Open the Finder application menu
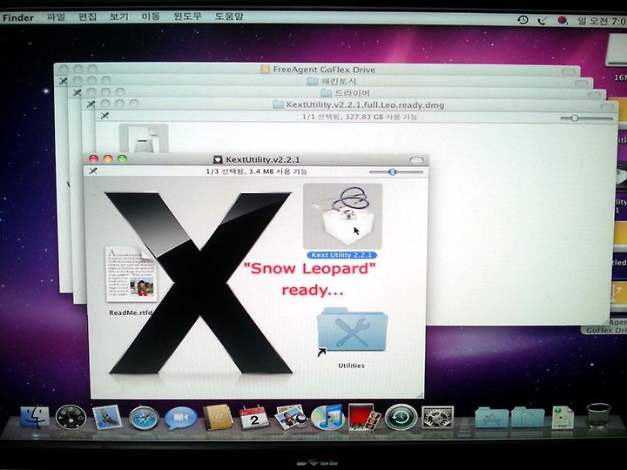 coord(18,17)
